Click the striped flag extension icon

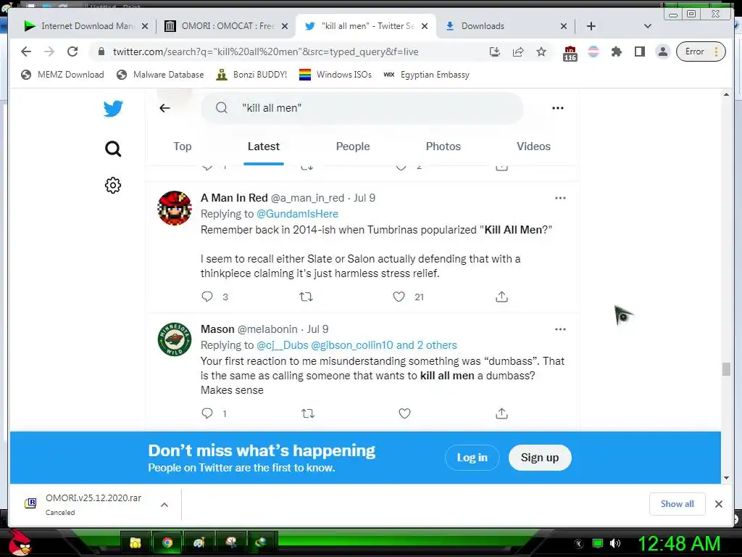[593, 51]
